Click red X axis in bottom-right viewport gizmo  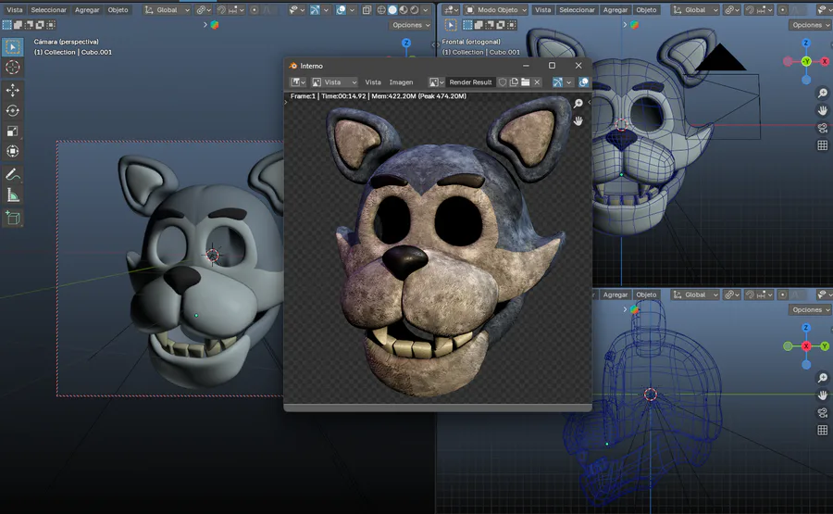pos(806,346)
